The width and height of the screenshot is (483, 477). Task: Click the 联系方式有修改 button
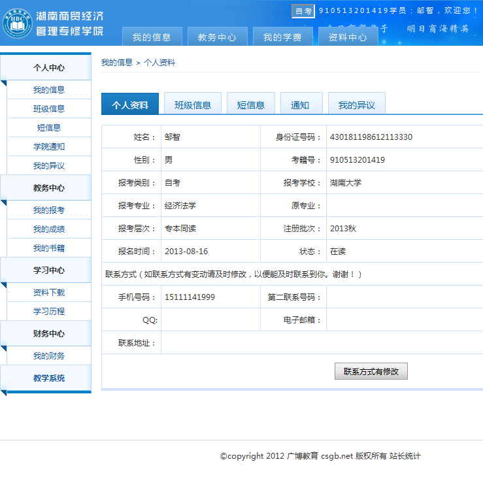click(x=371, y=371)
